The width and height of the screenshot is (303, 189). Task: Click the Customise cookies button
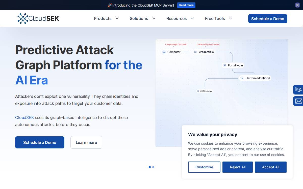coord(204,167)
